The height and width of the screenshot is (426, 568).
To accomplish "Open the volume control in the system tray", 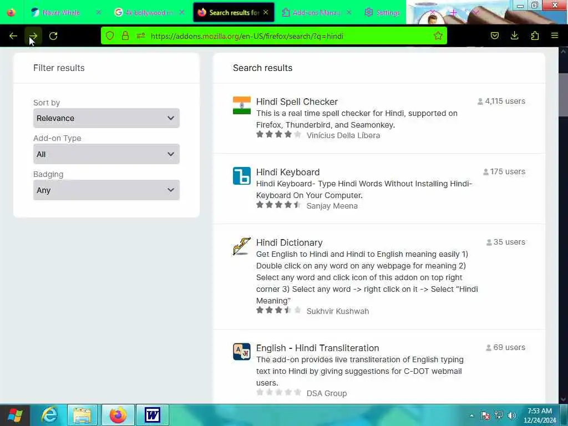I will tap(511, 415).
